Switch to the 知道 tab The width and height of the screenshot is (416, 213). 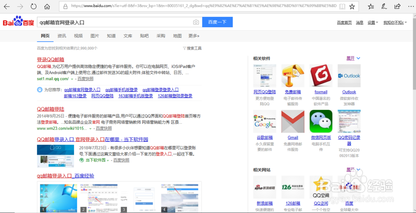pyautogui.click(x=111, y=36)
